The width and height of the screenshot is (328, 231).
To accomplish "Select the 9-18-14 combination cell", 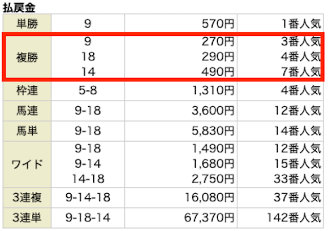I will 88,218.
